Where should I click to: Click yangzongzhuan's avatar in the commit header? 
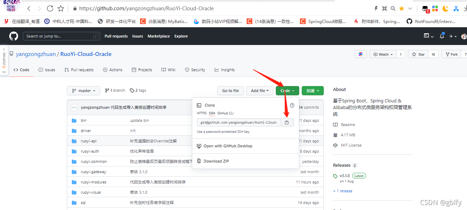tap(74, 107)
